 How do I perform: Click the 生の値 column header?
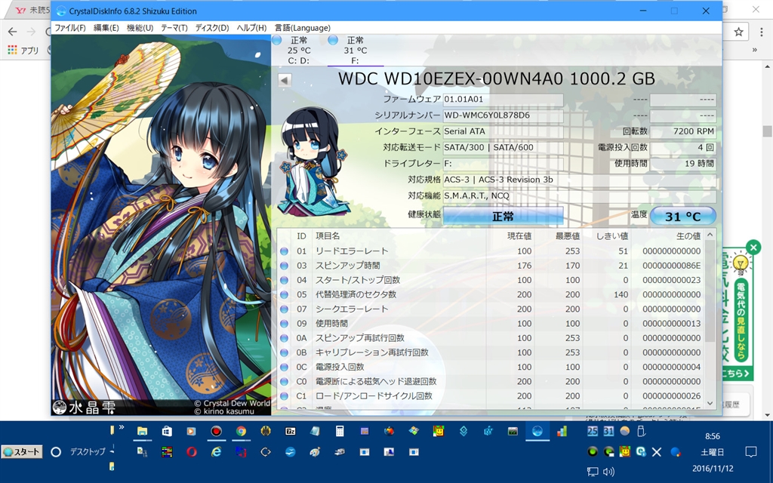click(x=688, y=236)
